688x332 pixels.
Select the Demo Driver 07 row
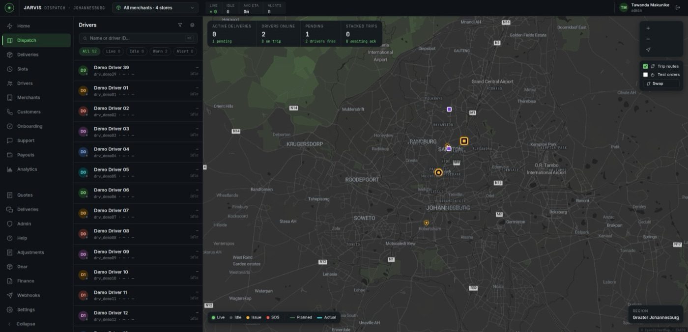pos(138,214)
